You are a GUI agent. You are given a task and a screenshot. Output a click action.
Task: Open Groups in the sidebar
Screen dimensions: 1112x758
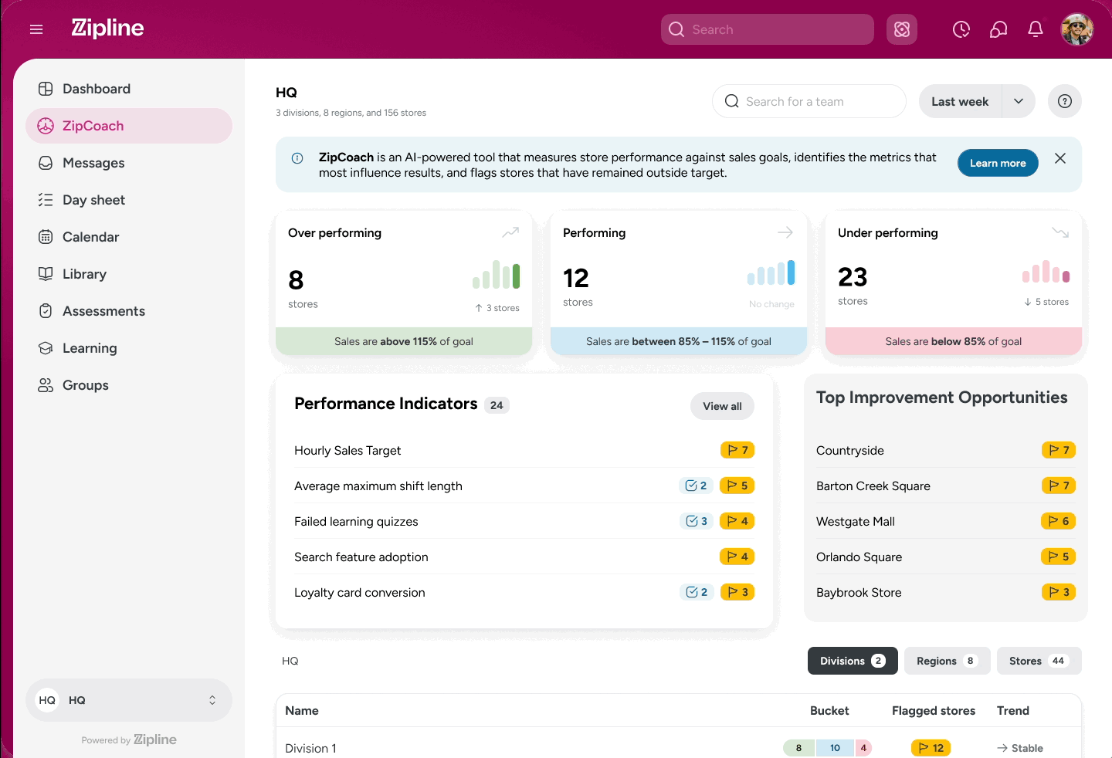coord(129,385)
